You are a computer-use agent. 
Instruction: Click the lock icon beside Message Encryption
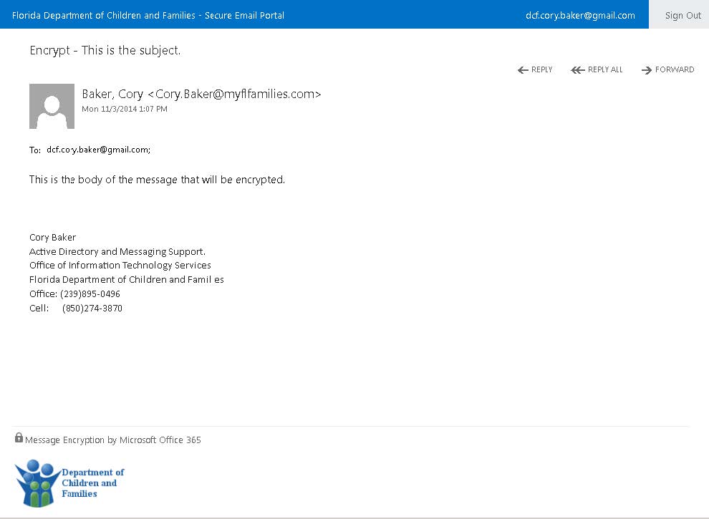click(18, 437)
